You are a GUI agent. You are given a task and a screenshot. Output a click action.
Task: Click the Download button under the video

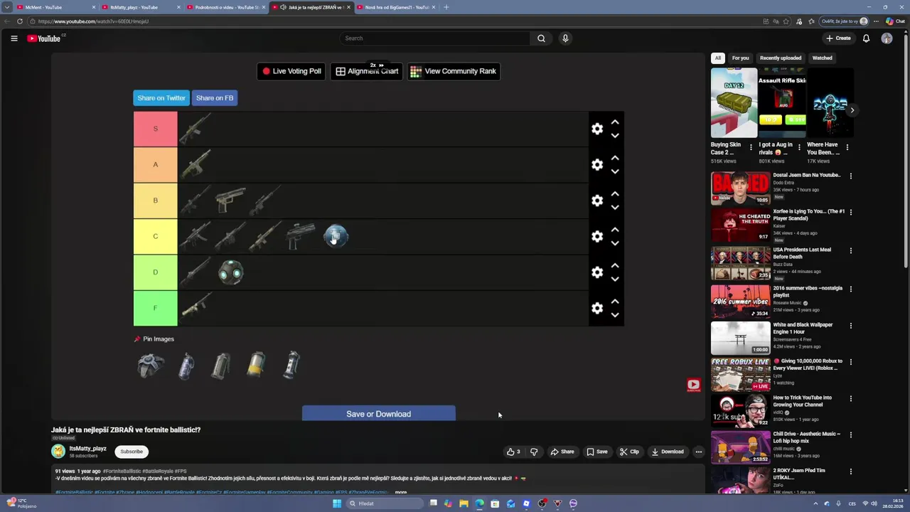pos(668,452)
